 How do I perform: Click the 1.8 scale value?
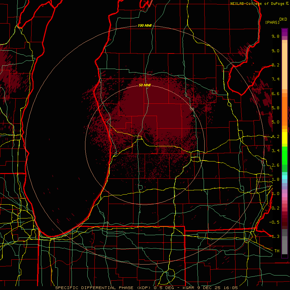[x=275, y=179]
